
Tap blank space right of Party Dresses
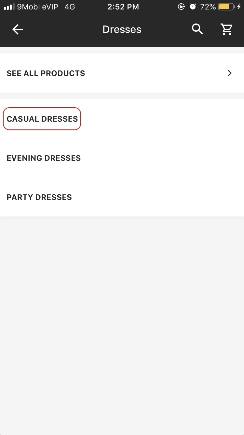coord(158,197)
